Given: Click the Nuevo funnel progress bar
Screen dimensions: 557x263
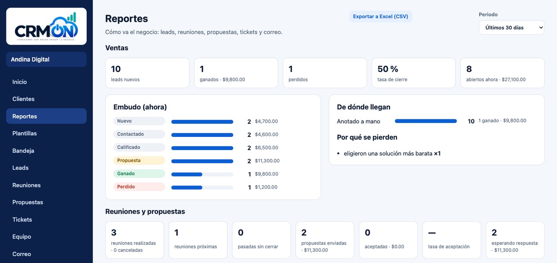Looking at the screenshot, I should pyautogui.click(x=202, y=122).
